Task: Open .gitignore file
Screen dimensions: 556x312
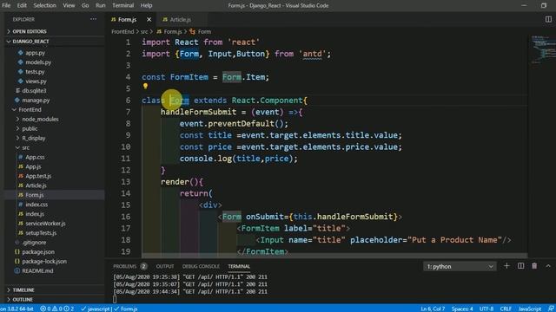Action: (x=34, y=243)
